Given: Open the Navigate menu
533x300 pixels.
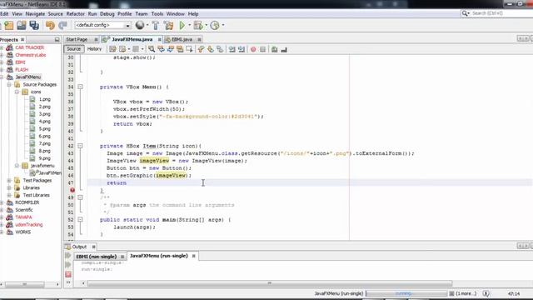Looking at the screenshot, I should 35,14.
